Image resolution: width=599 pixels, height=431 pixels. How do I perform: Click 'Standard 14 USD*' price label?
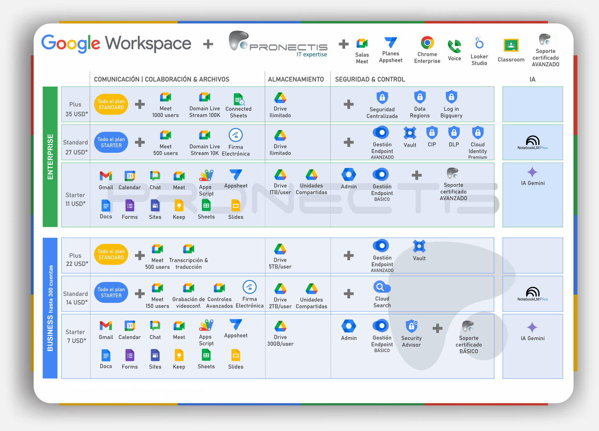(76, 298)
